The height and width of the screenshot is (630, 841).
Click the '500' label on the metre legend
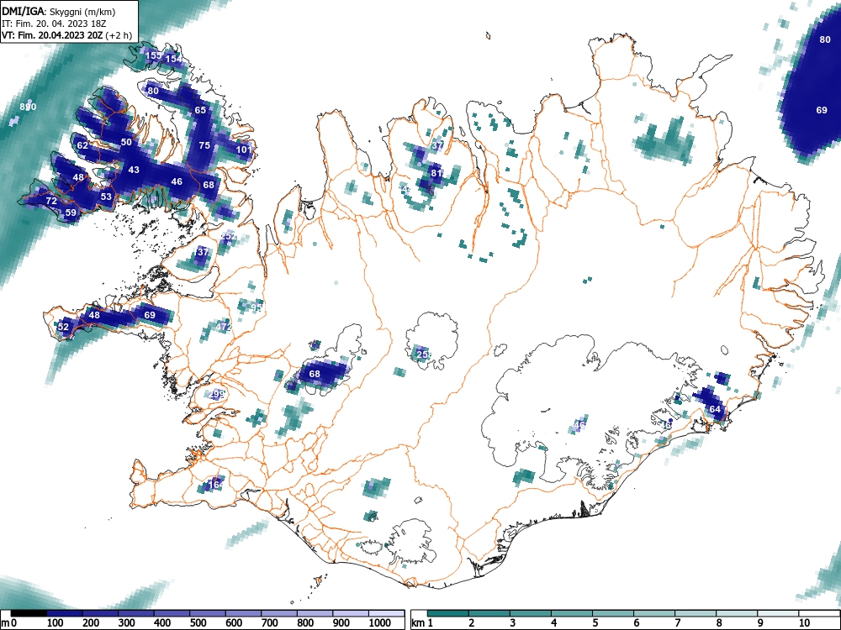pos(198,623)
